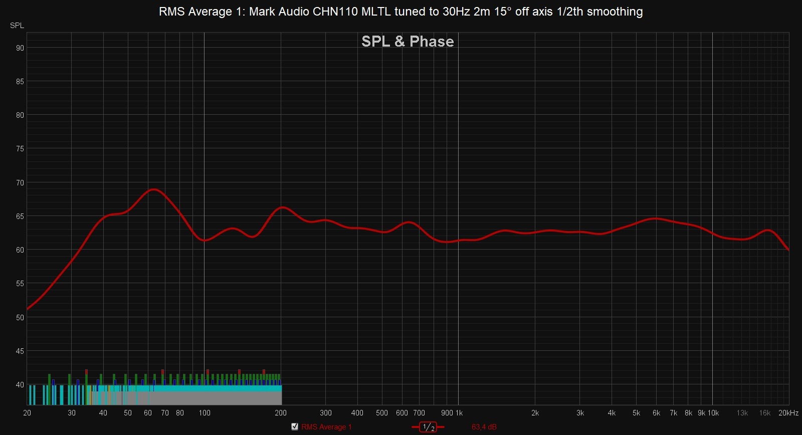The height and width of the screenshot is (435, 802).
Task: Click the 20kHz frequency axis label
Action: pos(788,413)
